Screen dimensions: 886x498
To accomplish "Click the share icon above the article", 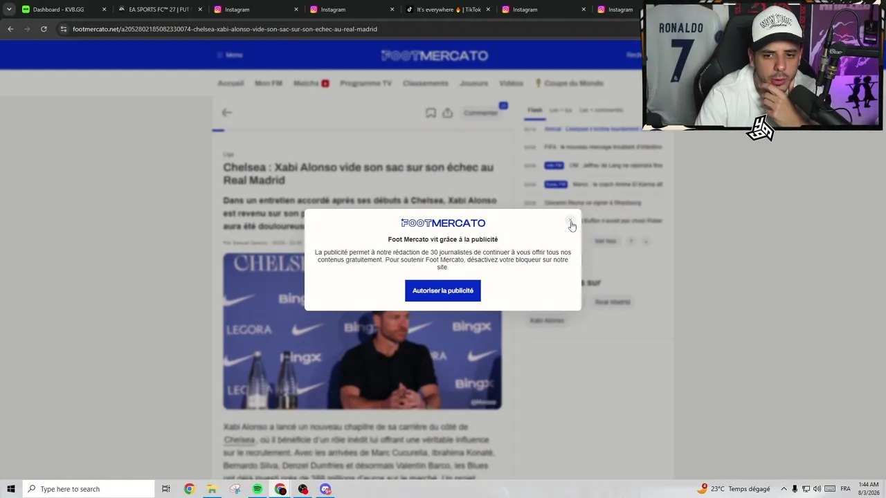I will [448, 113].
